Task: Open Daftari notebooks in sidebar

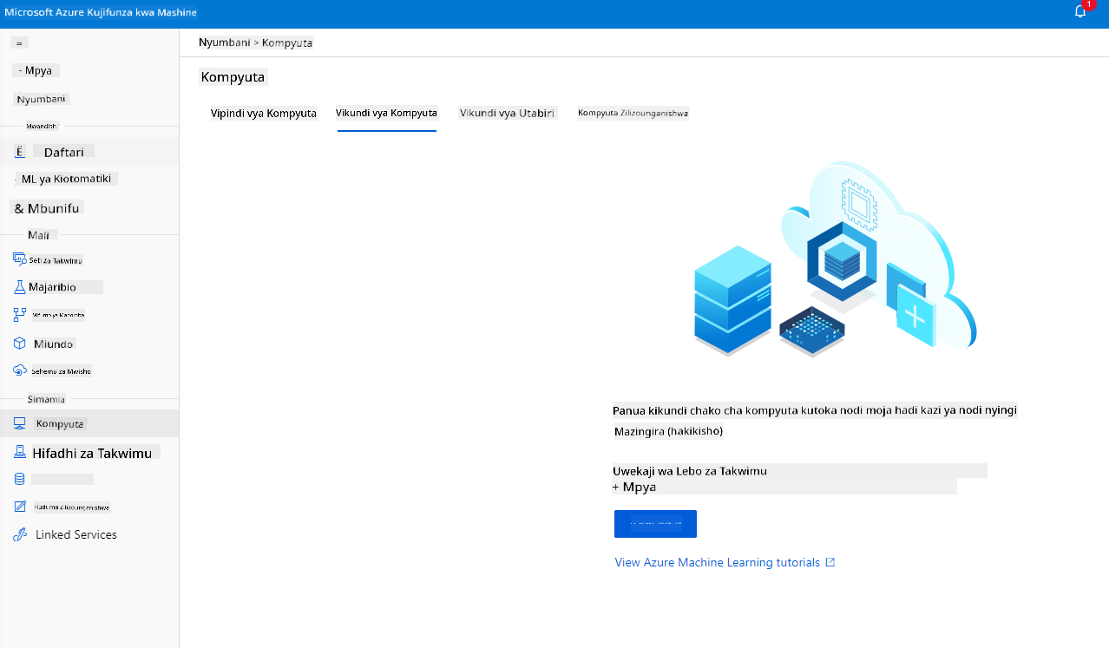Action: (x=64, y=152)
